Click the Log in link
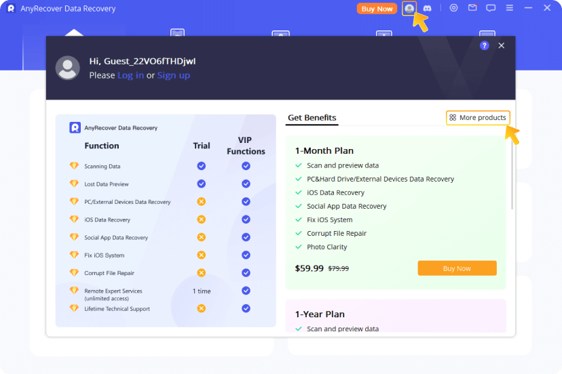The height and width of the screenshot is (374, 562). tap(130, 75)
